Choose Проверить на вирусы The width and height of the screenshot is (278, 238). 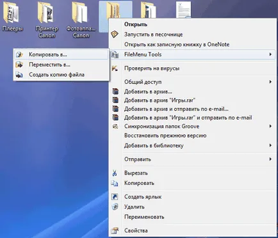coord(192,68)
